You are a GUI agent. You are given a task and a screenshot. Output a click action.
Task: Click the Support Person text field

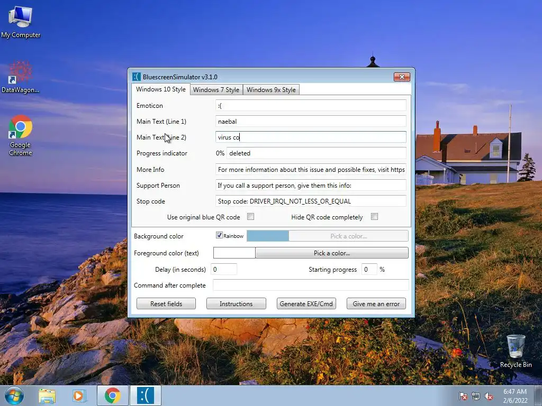pyautogui.click(x=311, y=186)
